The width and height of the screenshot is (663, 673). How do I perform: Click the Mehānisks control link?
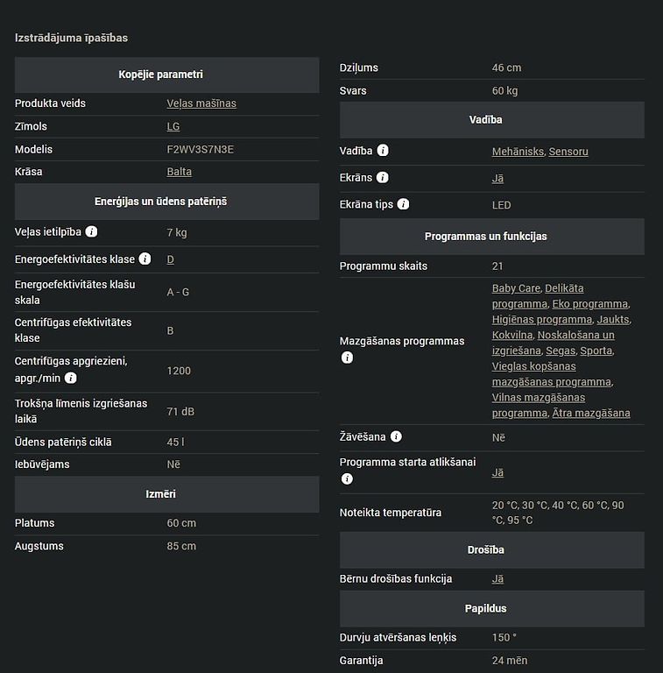click(x=518, y=152)
